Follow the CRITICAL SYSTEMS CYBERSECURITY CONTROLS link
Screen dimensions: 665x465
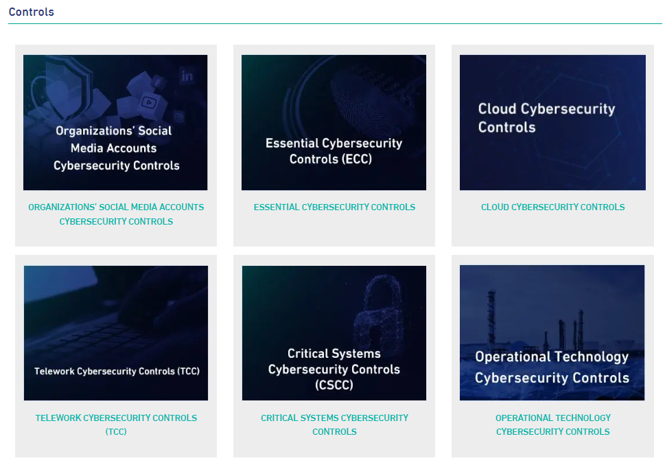coord(334,424)
